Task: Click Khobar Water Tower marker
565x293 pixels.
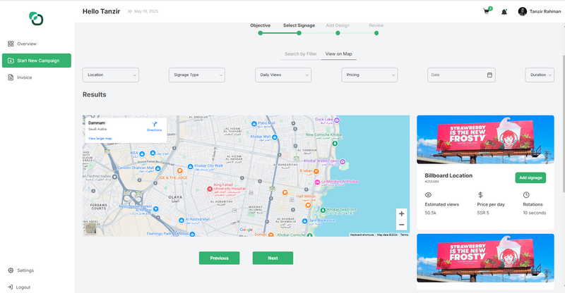Action: 343,162
